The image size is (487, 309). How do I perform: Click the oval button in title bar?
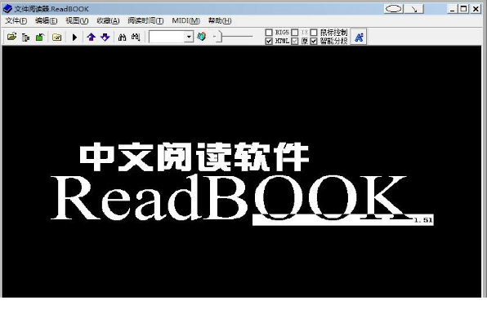coord(394,9)
